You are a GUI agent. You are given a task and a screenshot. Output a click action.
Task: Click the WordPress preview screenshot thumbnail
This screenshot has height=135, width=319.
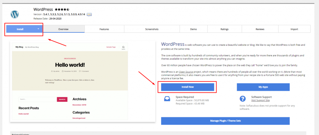click(x=83, y=81)
